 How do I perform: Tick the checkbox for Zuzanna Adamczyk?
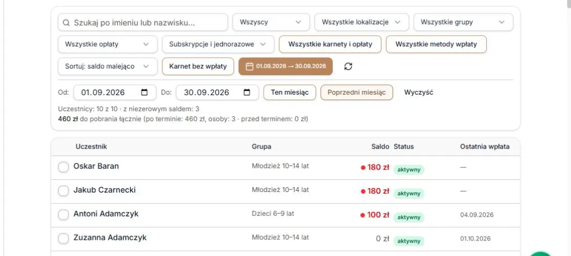point(64,239)
